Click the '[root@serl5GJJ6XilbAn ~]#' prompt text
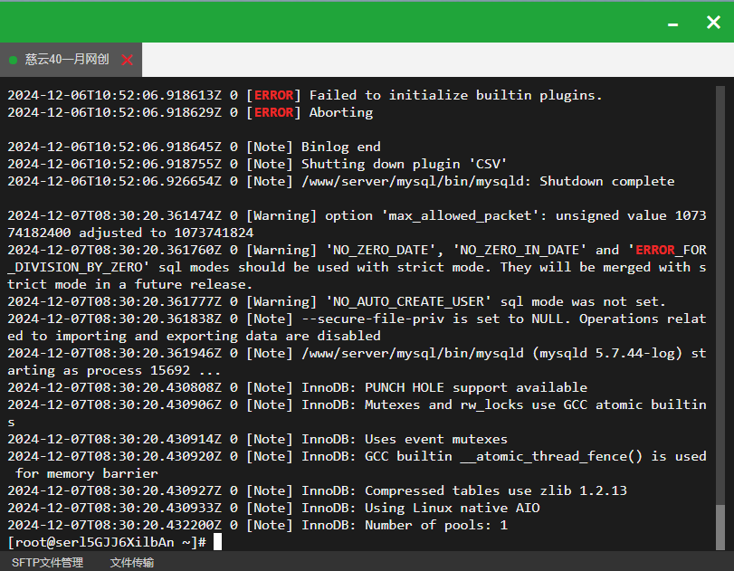The image size is (734, 571). click(107, 542)
